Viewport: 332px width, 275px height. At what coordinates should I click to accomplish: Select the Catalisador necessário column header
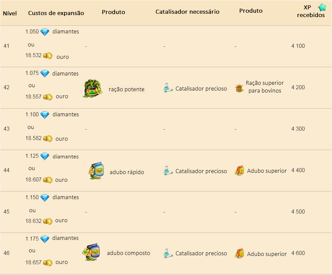tap(187, 12)
